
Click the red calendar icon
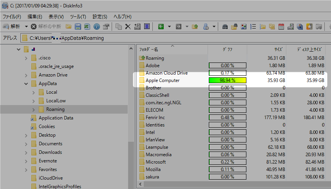[281, 27]
